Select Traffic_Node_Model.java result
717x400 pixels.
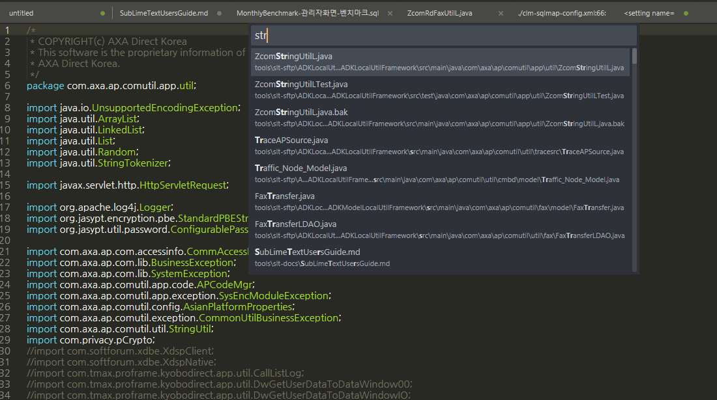(441, 174)
